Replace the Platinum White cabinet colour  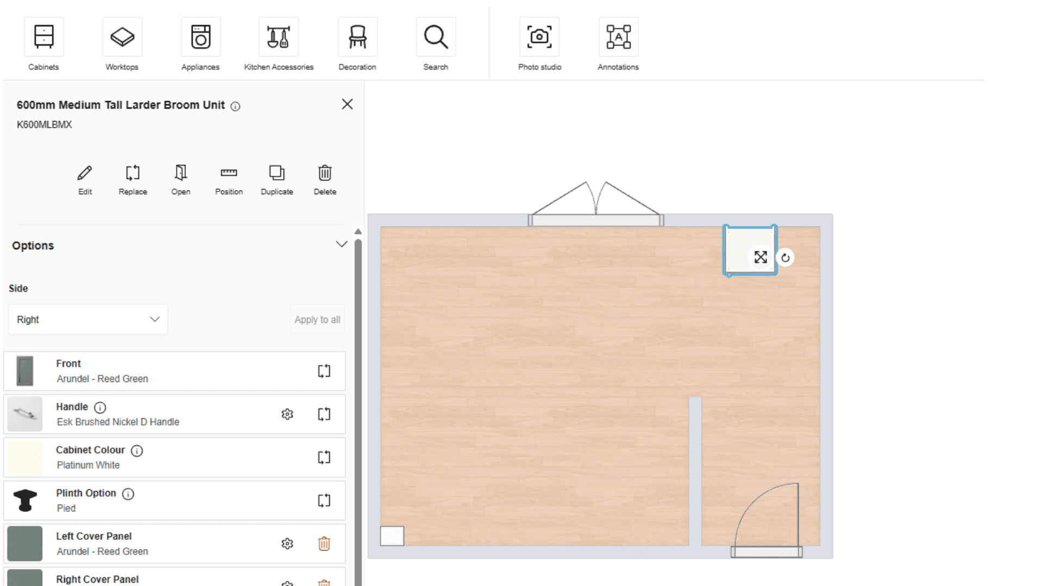tap(324, 457)
